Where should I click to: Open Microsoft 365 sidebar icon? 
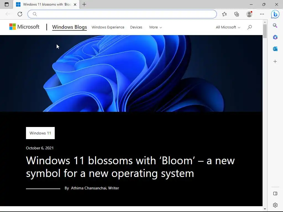point(275,37)
